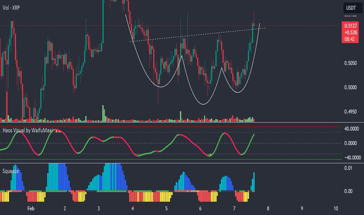Image resolution: width=364 pixels, height=215 pixels.
Task: Click the 0.00 Squeeze scale value
Action: [348, 191]
